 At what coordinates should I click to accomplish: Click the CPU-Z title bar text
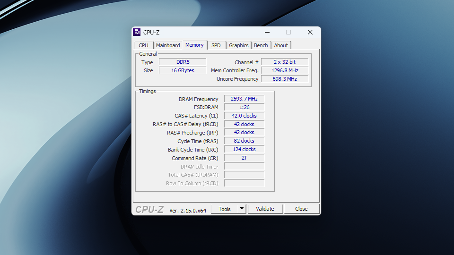151,33
